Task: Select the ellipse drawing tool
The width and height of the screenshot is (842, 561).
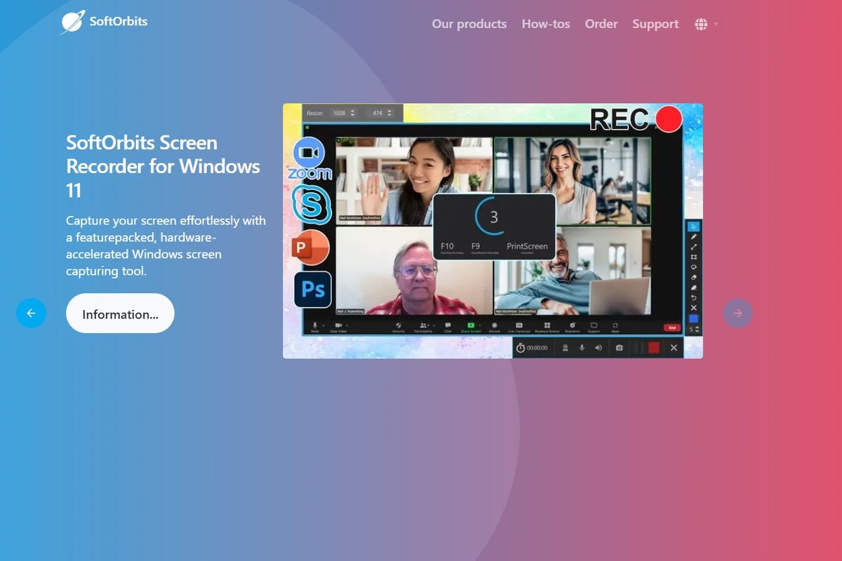Action: coord(693,267)
